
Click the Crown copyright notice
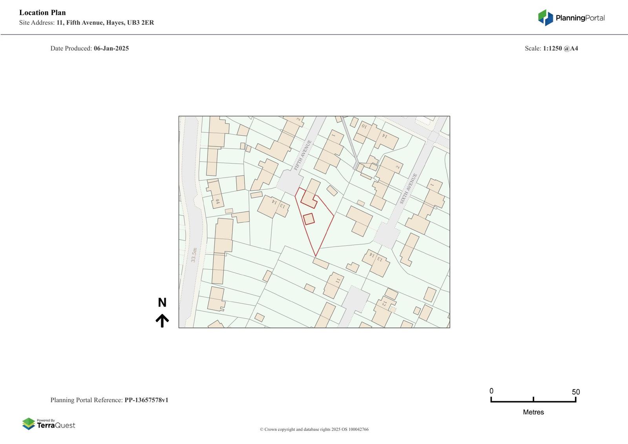[x=314, y=429]
